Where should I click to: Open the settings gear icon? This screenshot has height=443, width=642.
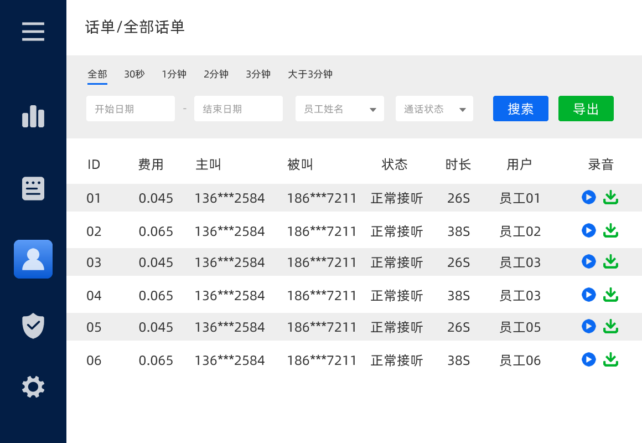(x=33, y=387)
